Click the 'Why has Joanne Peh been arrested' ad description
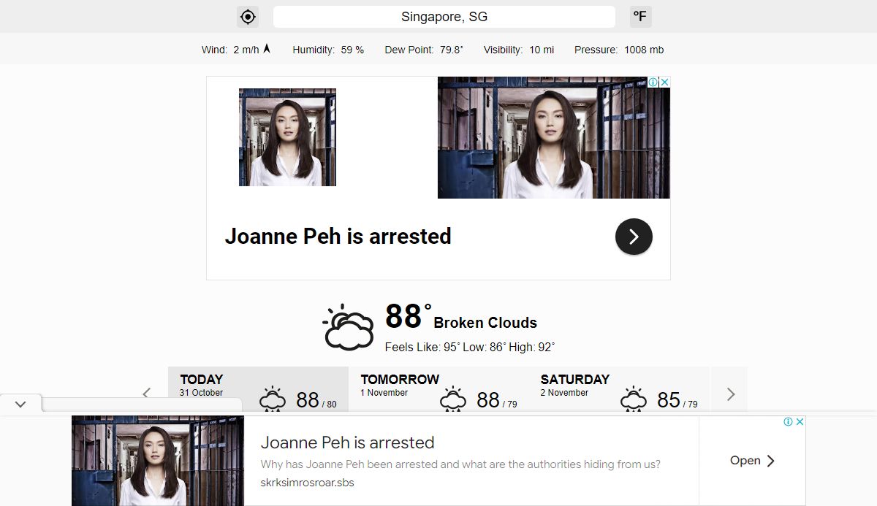This screenshot has width=877, height=506. point(460,464)
